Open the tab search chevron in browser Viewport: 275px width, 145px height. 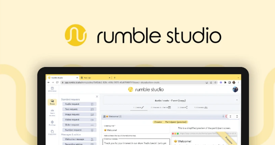coord(238,78)
